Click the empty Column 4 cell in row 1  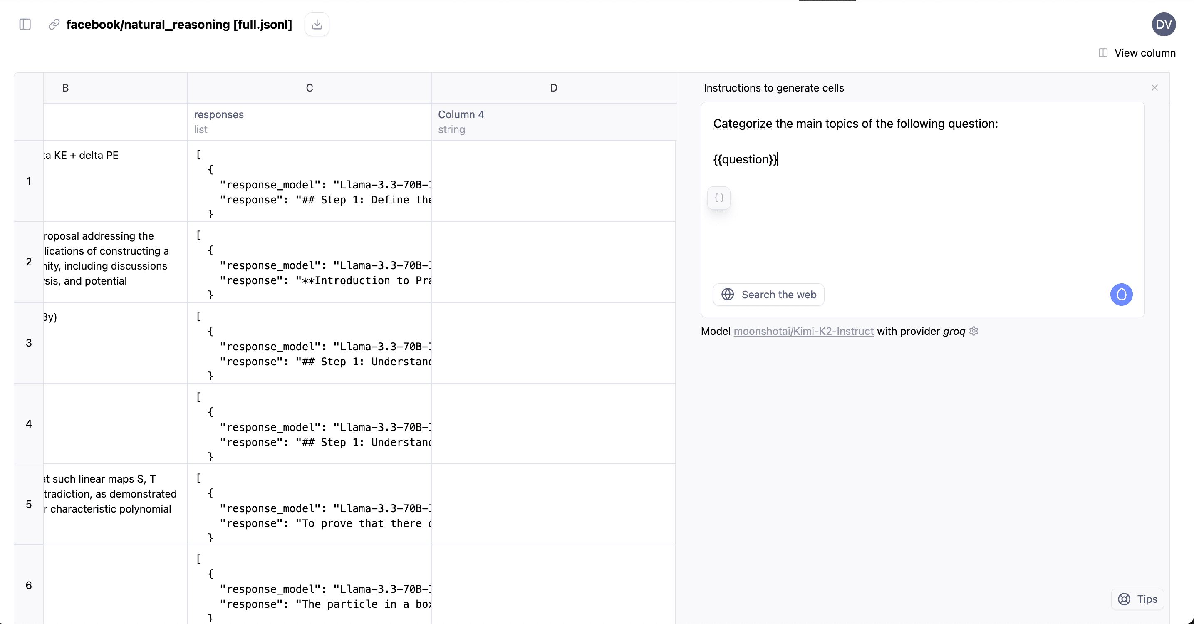pyautogui.click(x=553, y=181)
